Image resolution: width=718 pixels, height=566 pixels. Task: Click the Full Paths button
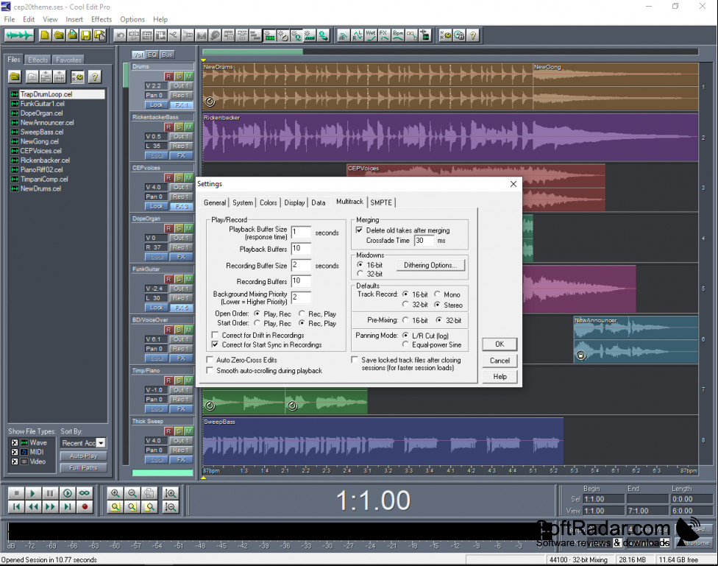coord(83,468)
